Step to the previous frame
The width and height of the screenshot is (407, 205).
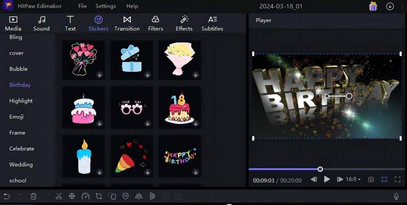tap(313, 179)
